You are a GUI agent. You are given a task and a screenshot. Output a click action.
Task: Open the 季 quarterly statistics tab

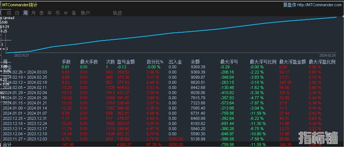tap(41, 13)
